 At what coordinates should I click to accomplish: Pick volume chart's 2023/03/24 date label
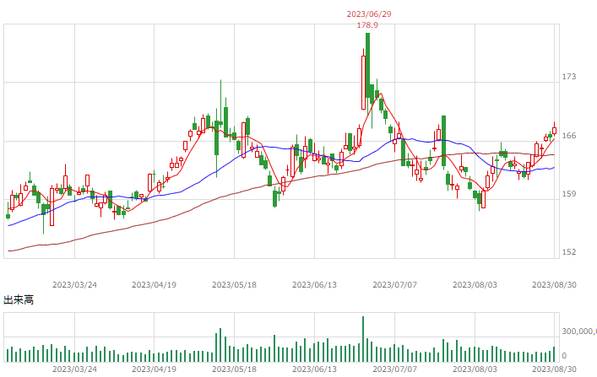74,369
